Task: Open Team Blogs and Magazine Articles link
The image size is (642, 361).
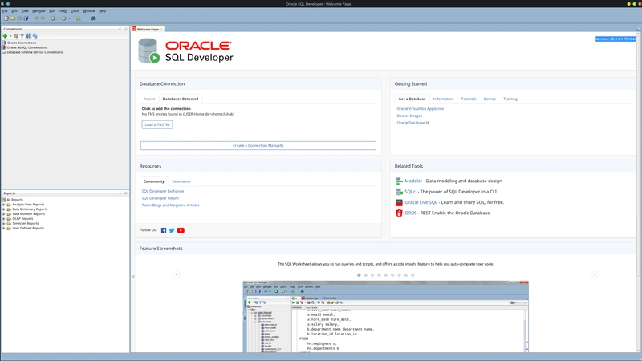Action: 170,205
